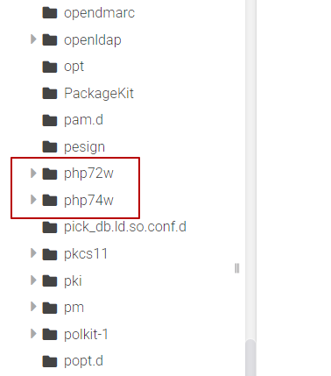Select the PackageKit folder icon
331x376 pixels.
pyautogui.click(x=50, y=94)
